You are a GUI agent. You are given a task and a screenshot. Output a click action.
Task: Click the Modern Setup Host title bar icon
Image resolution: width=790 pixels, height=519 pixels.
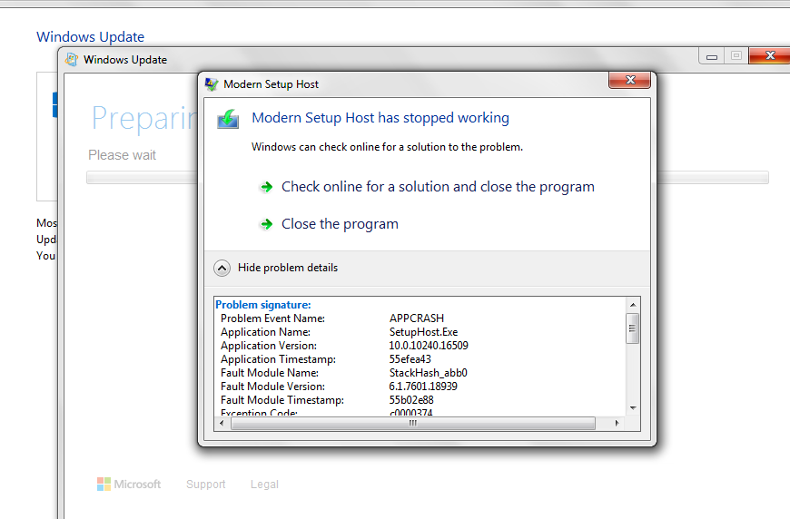pos(212,84)
